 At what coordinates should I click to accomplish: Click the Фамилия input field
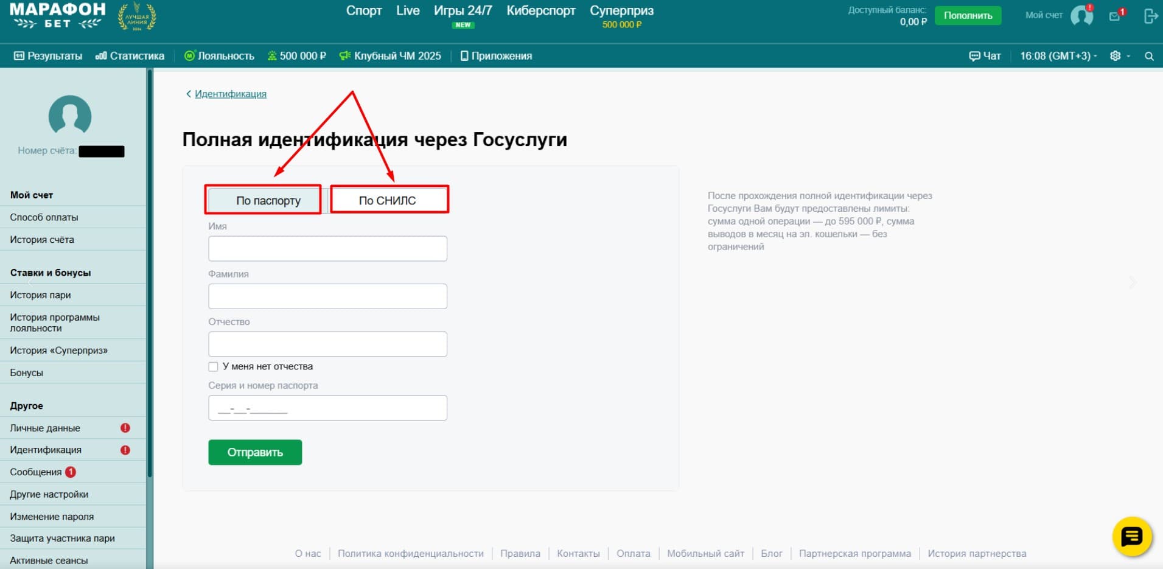click(x=327, y=296)
